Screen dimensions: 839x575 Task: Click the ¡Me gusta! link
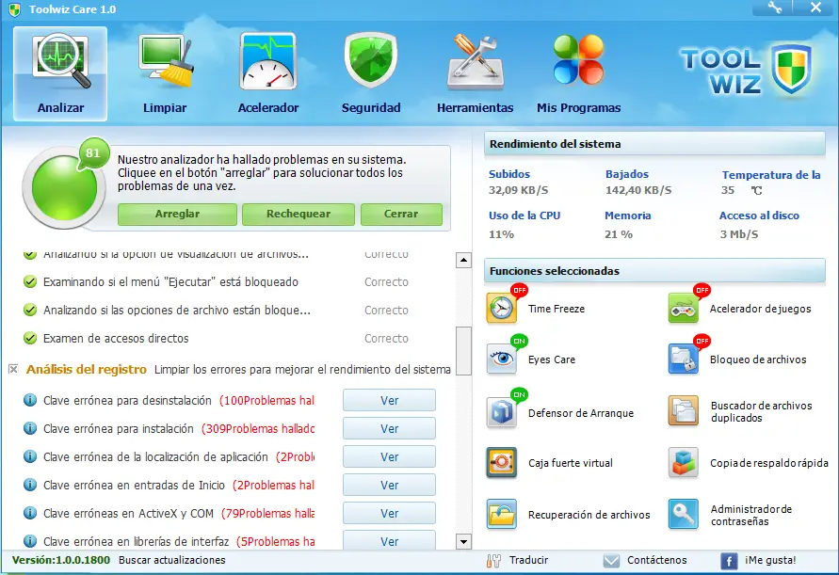770,560
